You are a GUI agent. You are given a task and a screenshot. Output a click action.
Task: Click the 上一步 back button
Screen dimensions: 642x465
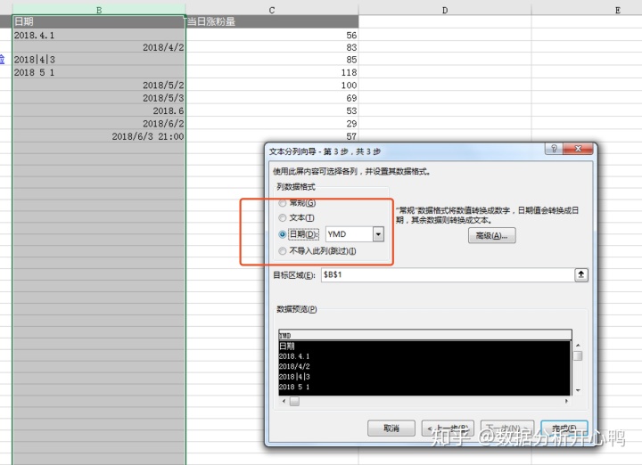pyautogui.click(x=448, y=428)
